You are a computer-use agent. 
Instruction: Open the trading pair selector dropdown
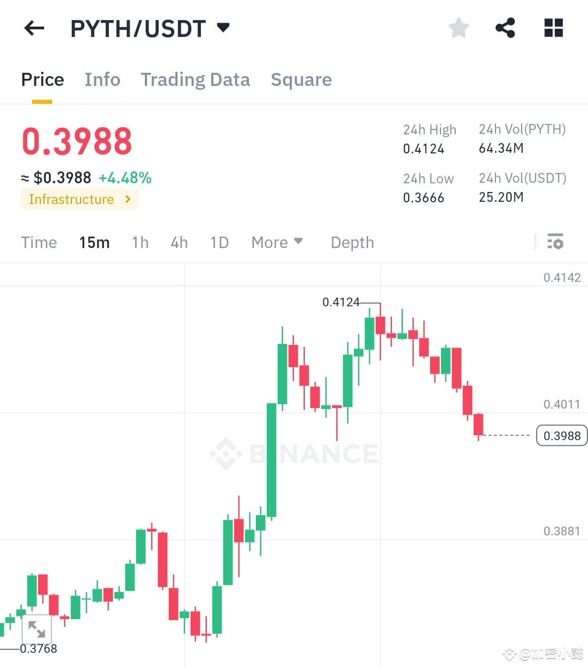pyautogui.click(x=223, y=28)
